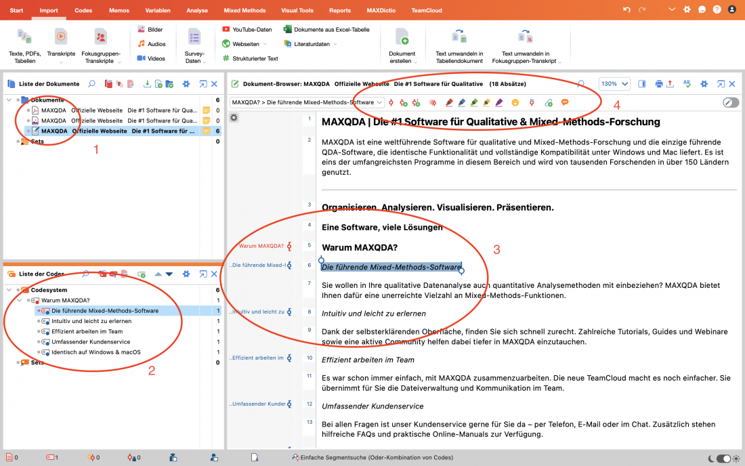Image resolution: width=745 pixels, height=466 pixels.
Task: Click the Transkripte import icon
Action: coord(61,37)
